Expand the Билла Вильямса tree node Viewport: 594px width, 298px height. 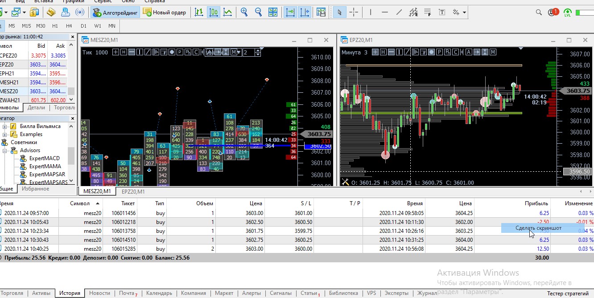(x=5, y=126)
